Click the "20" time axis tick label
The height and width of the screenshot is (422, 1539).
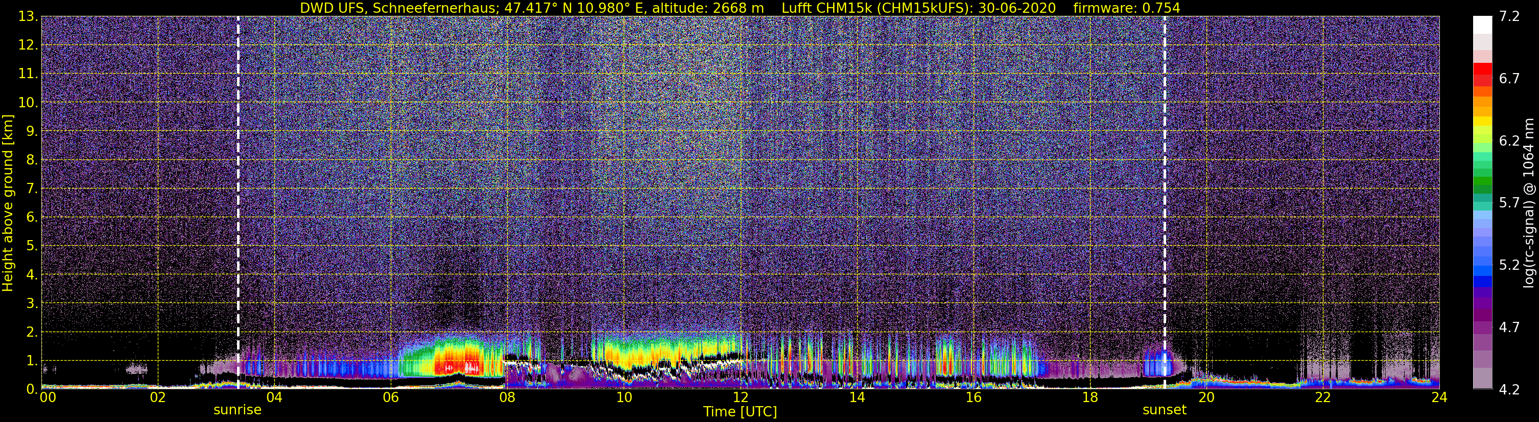[x=1206, y=397]
